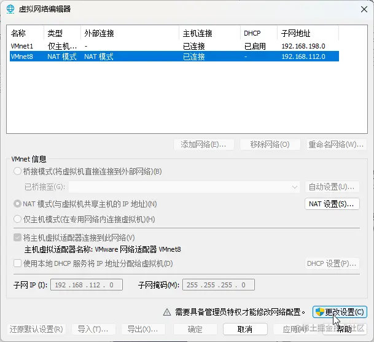This screenshot has width=374, height=342.
Task: Click the 名称 column header
Action: coord(26,33)
